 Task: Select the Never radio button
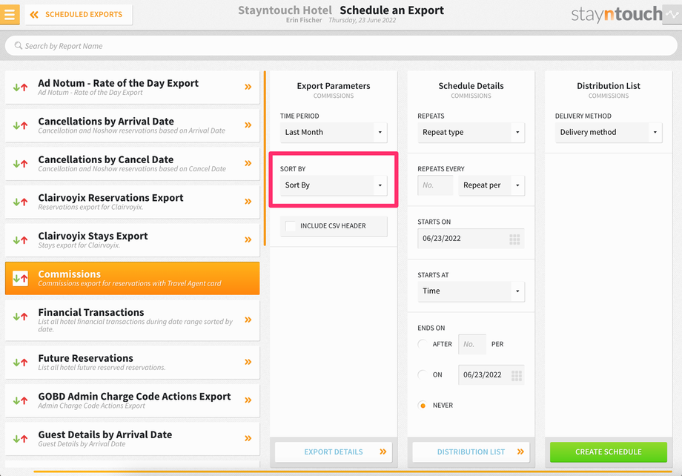coord(422,406)
